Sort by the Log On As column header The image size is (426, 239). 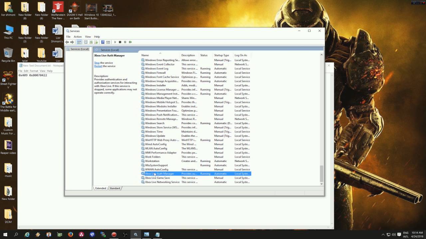click(242, 55)
